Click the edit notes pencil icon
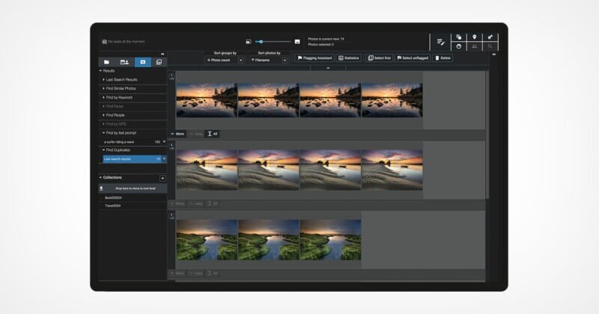 tap(440, 42)
